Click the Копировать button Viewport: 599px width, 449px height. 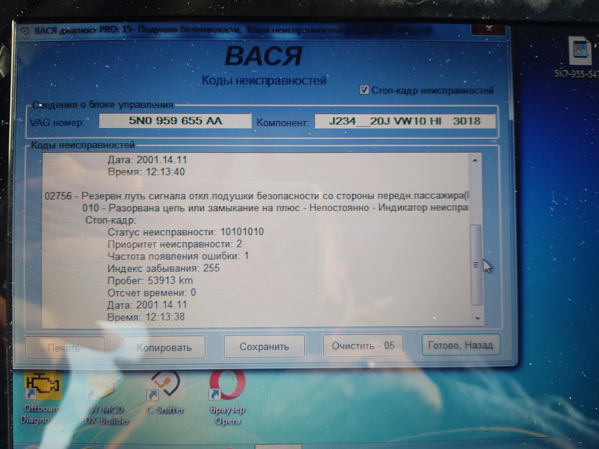pos(164,347)
